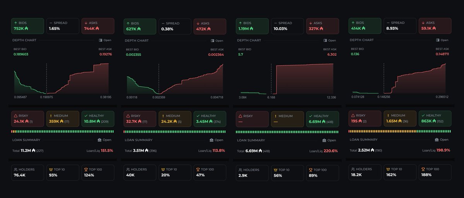Select the Loan/Liq value 151.5%
The height and width of the screenshot is (198, 464).
107,150
